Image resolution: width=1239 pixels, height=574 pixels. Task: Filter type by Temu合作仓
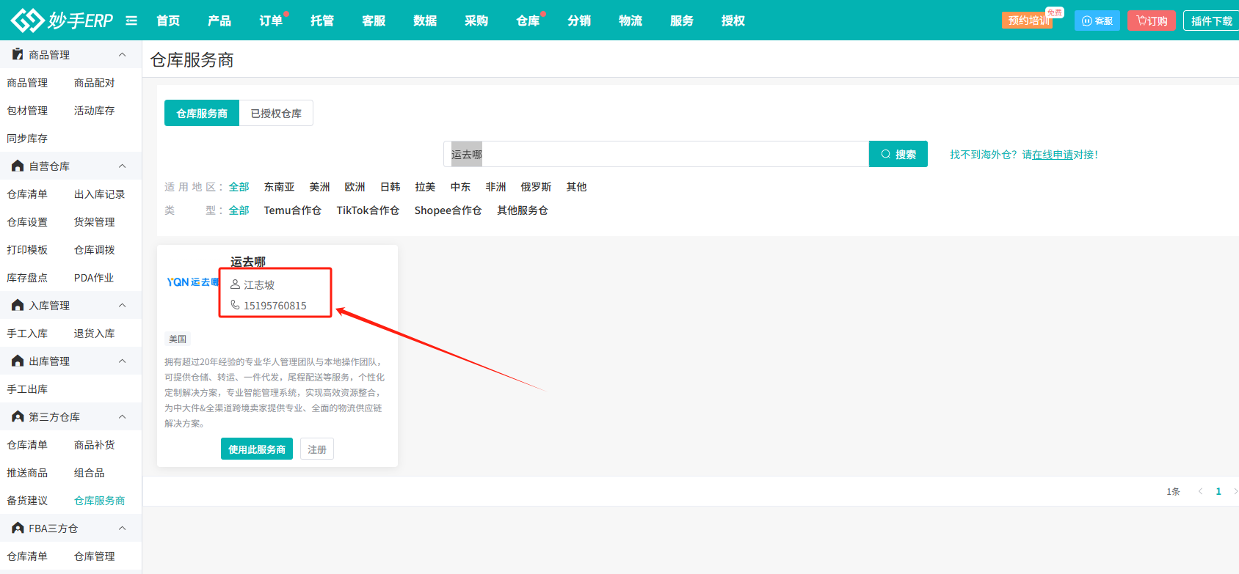pyautogui.click(x=293, y=210)
